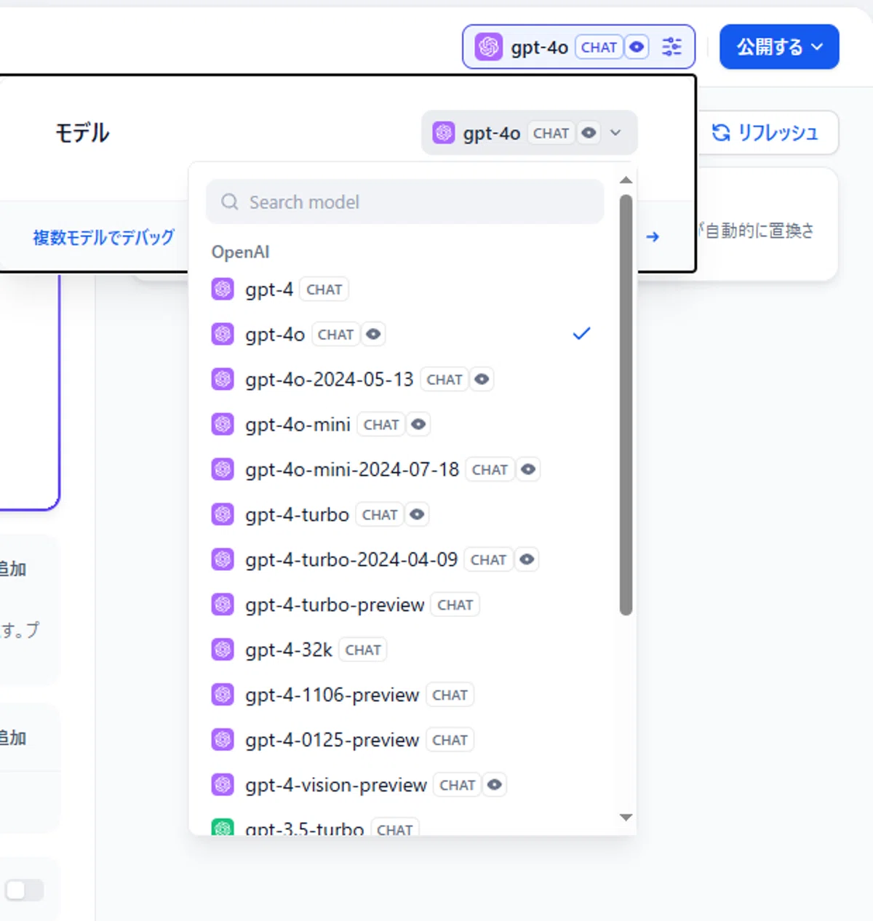This screenshot has width=873, height=921.
Task: Click the scrollbar down arrow
Action: point(626,818)
